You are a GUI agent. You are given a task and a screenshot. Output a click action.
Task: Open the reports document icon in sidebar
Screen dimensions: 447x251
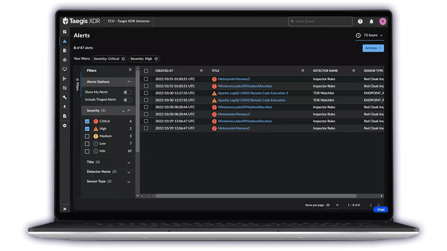[64, 116]
